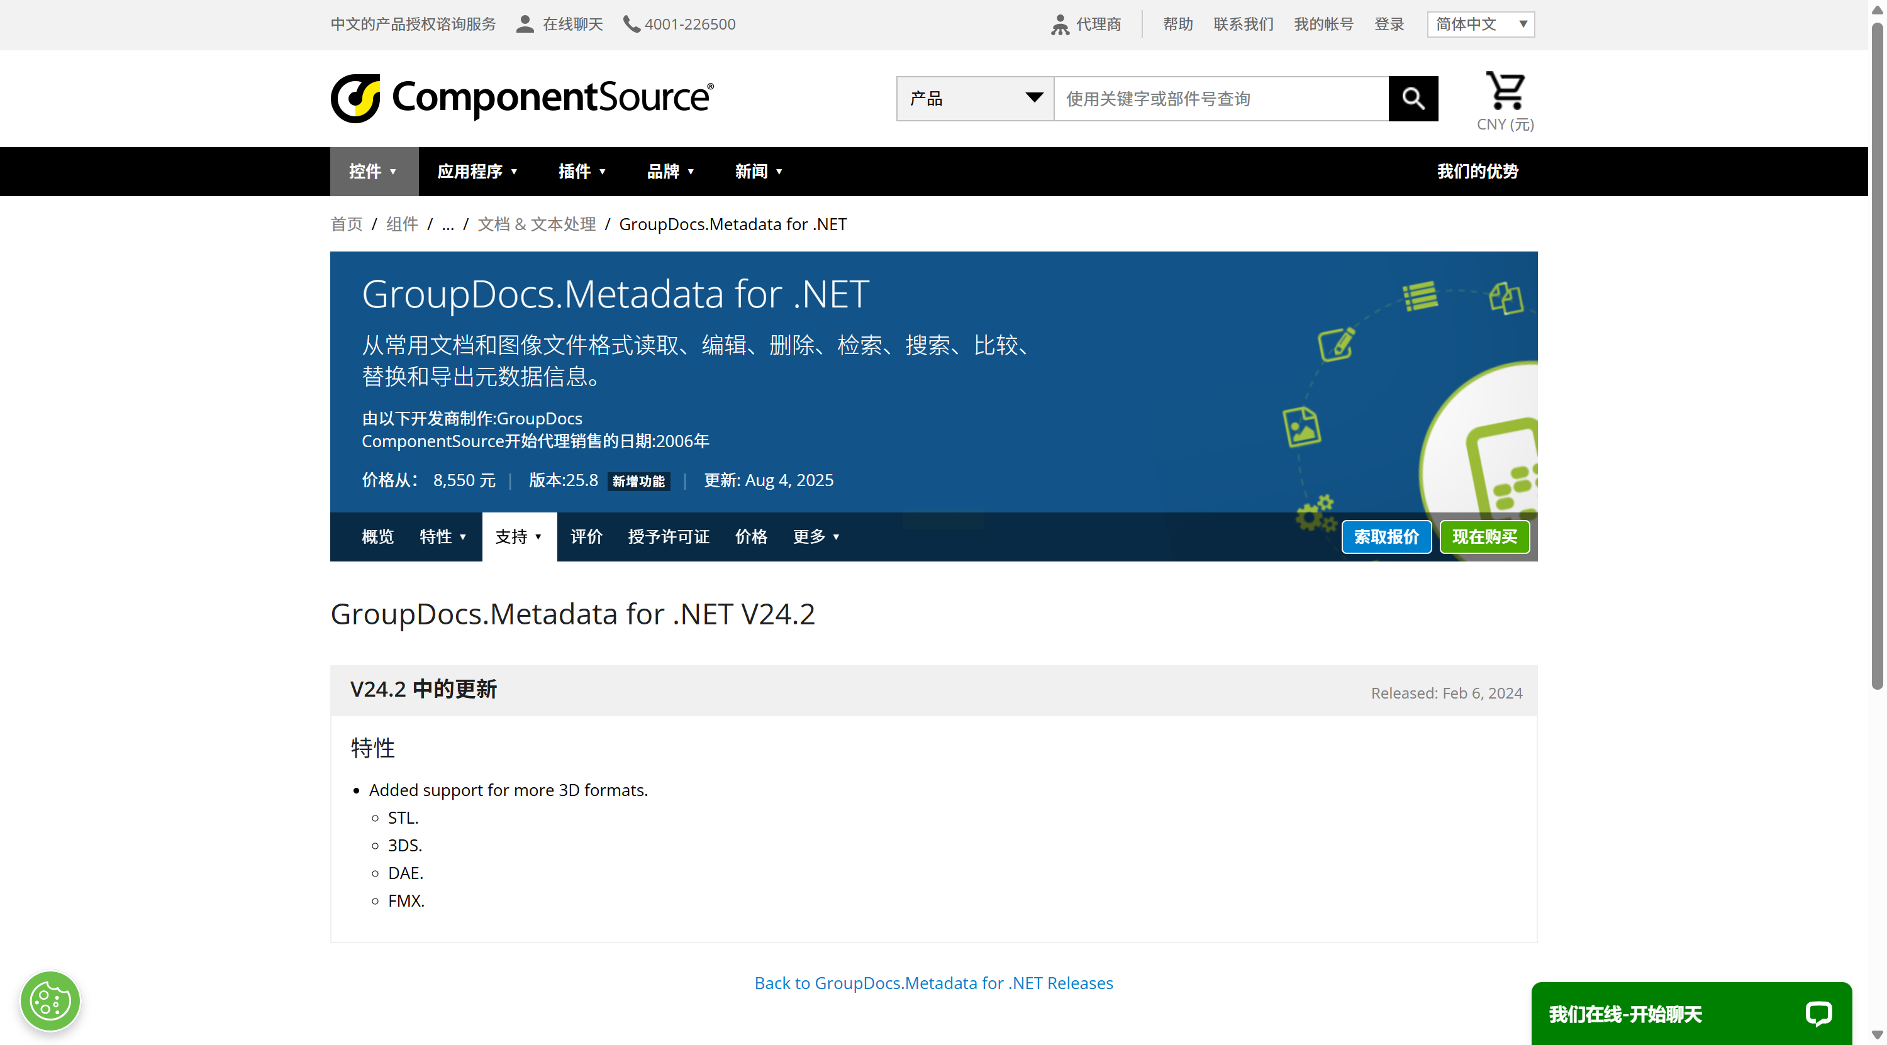Click the 首页 breadcrumb link
The height and width of the screenshot is (1045, 1887).
pos(347,224)
